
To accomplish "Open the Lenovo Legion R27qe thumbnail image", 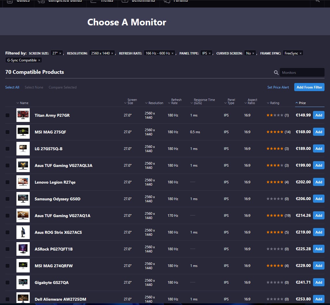I will [23, 182].
